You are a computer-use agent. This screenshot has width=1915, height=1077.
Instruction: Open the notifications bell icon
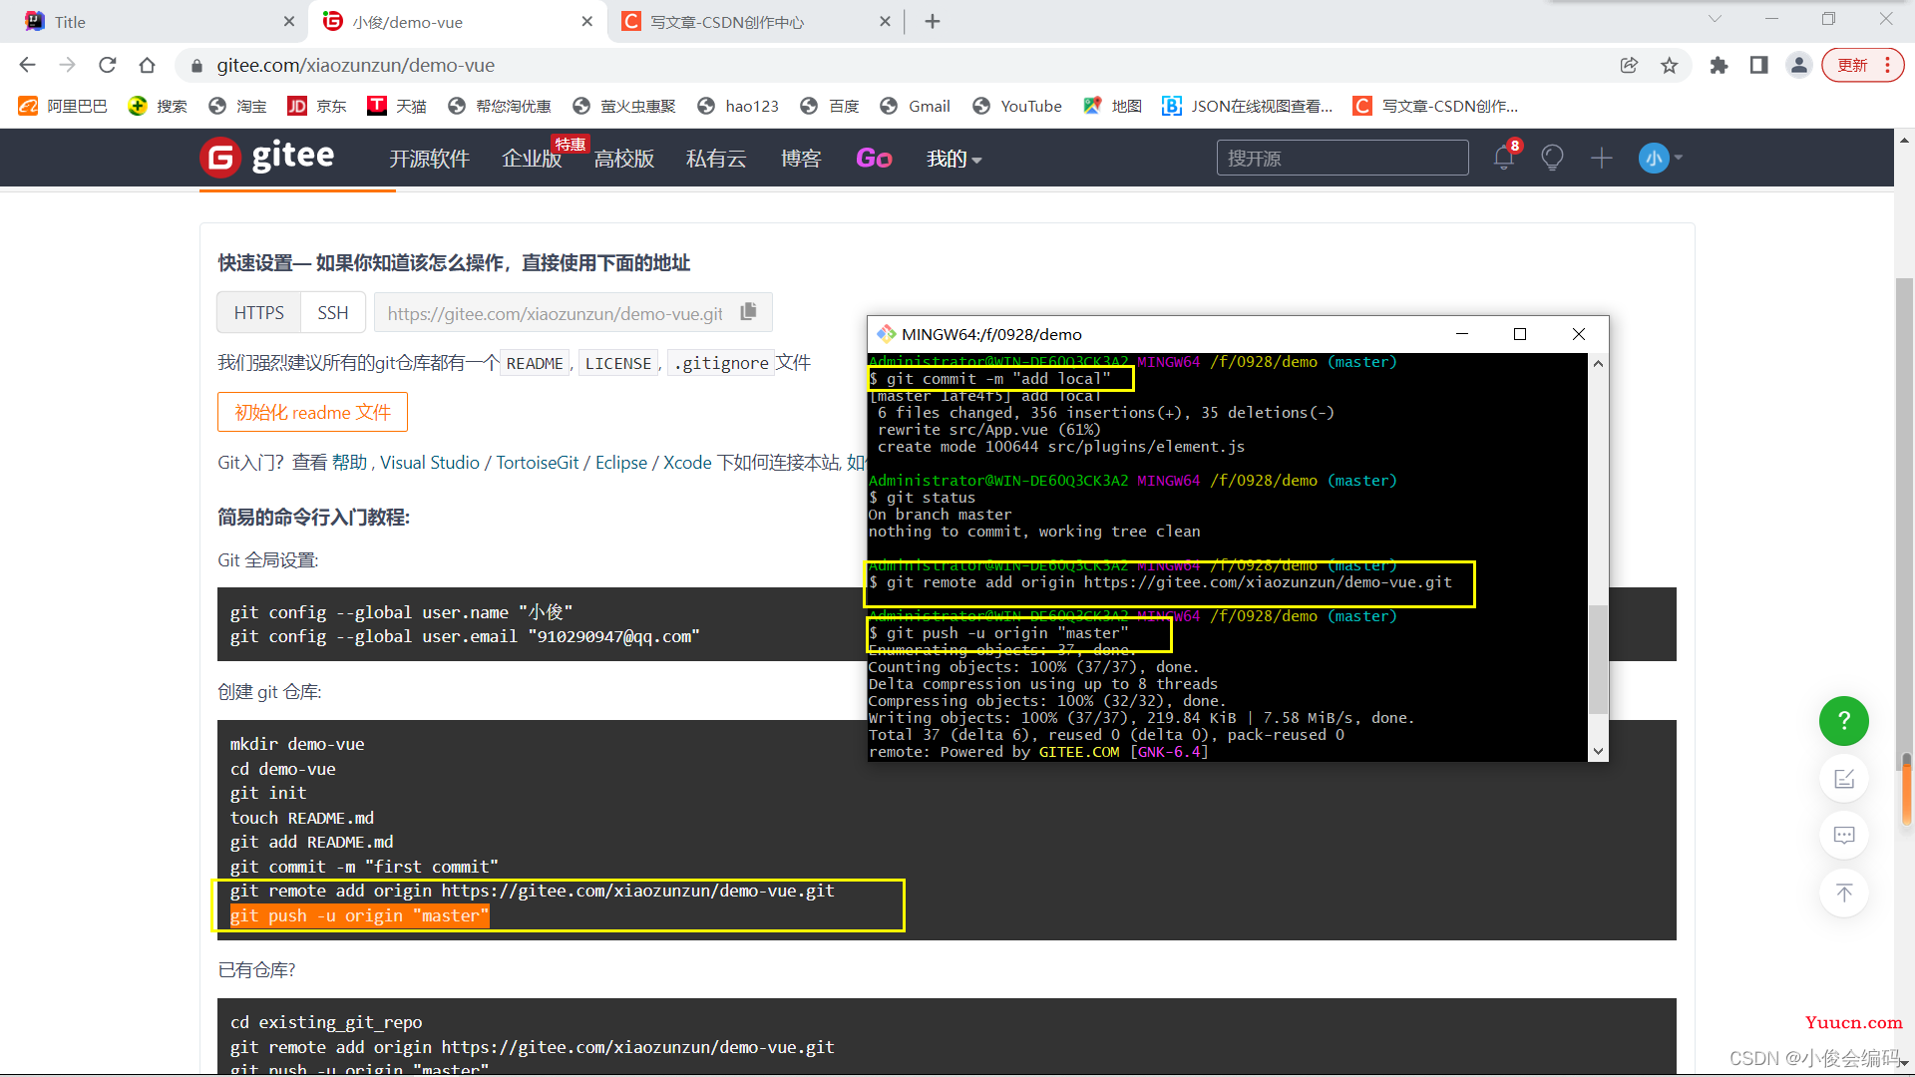[1504, 158]
